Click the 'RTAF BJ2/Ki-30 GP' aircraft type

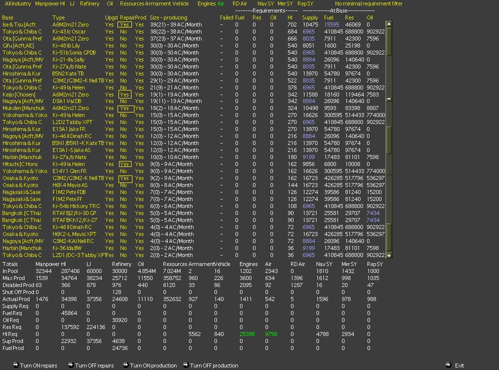[x=74, y=213]
